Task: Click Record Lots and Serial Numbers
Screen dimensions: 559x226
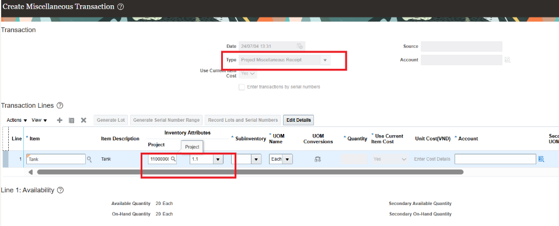Action: 243,121
